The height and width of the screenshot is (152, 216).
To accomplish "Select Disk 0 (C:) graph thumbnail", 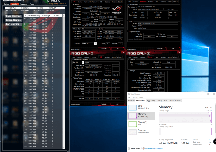I will (133, 124).
